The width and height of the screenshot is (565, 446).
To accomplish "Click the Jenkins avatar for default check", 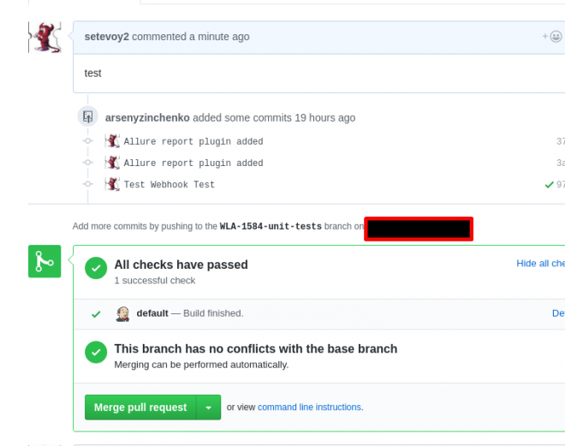I will coord(122,313).
